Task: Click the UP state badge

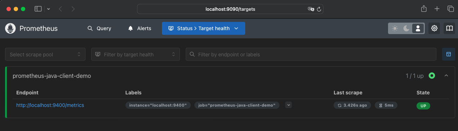Action: 423,106
